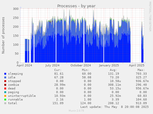Click idle minimum value 58.08
Viewport: 153px width, 114px height.
click(87, 77)
